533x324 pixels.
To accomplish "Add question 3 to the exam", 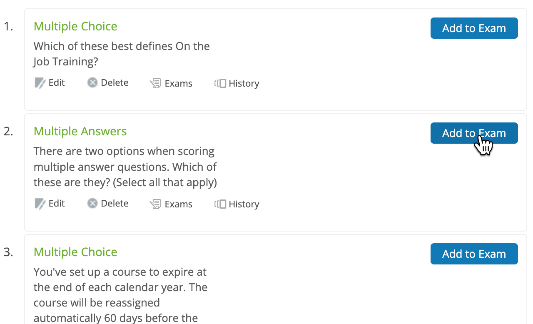I will click(x=474, y=254).
